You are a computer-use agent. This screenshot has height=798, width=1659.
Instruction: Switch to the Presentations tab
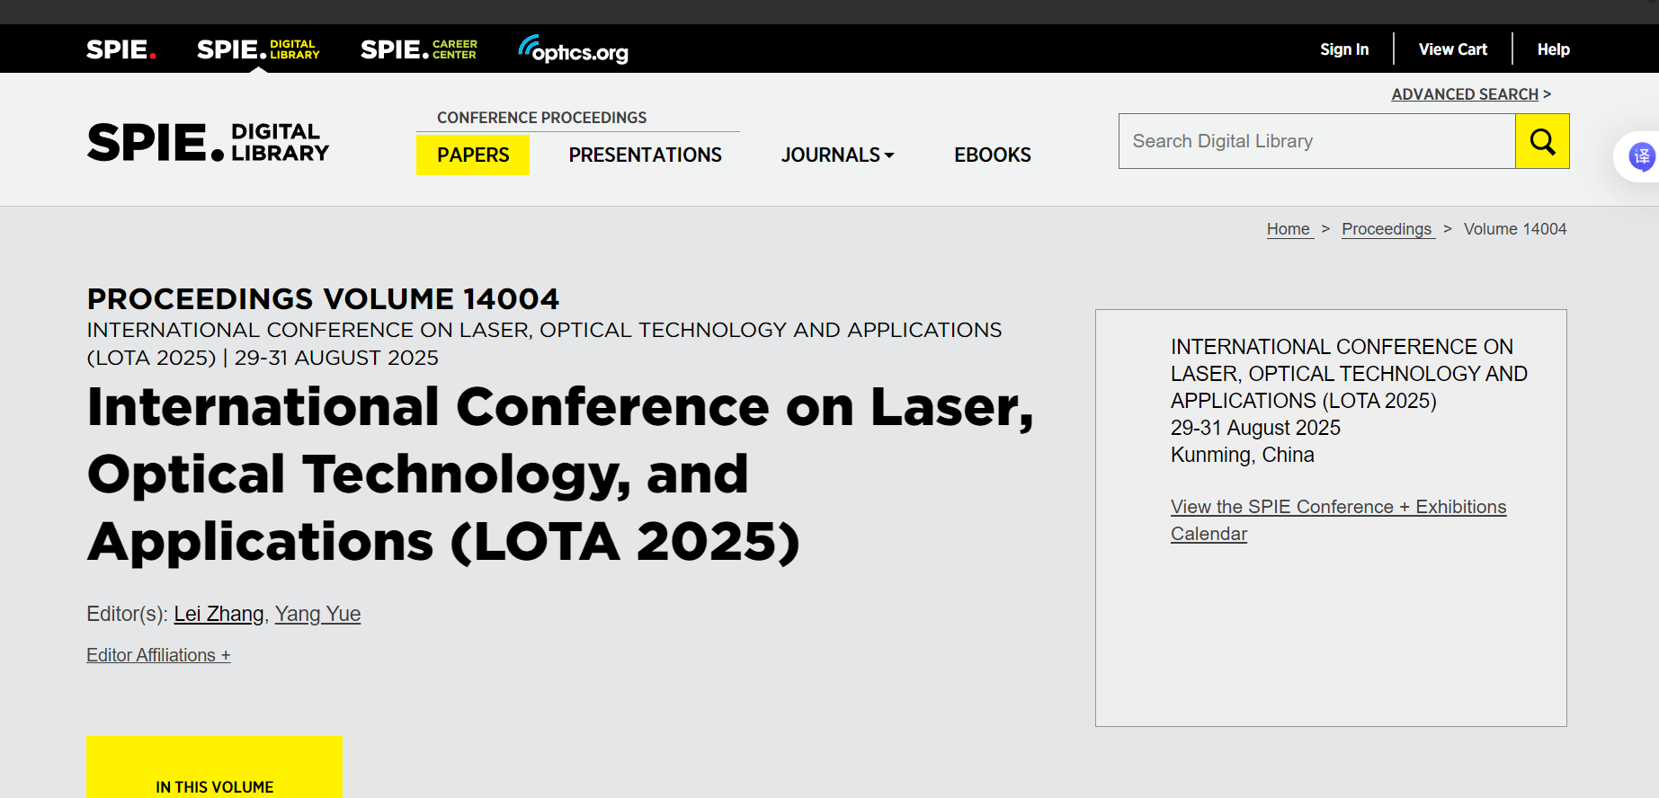[645, 155]
